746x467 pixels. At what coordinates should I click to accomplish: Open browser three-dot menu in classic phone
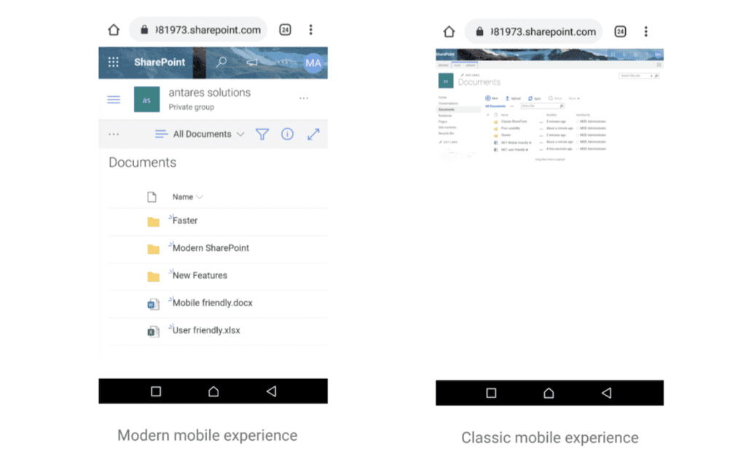point(645,32)
